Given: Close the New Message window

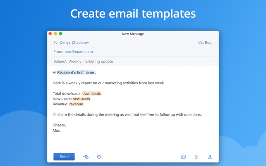Looking at the screenshot, I should click(50, 34).
